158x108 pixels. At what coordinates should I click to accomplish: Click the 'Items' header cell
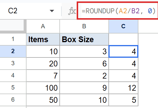click(x=43, y=39)
